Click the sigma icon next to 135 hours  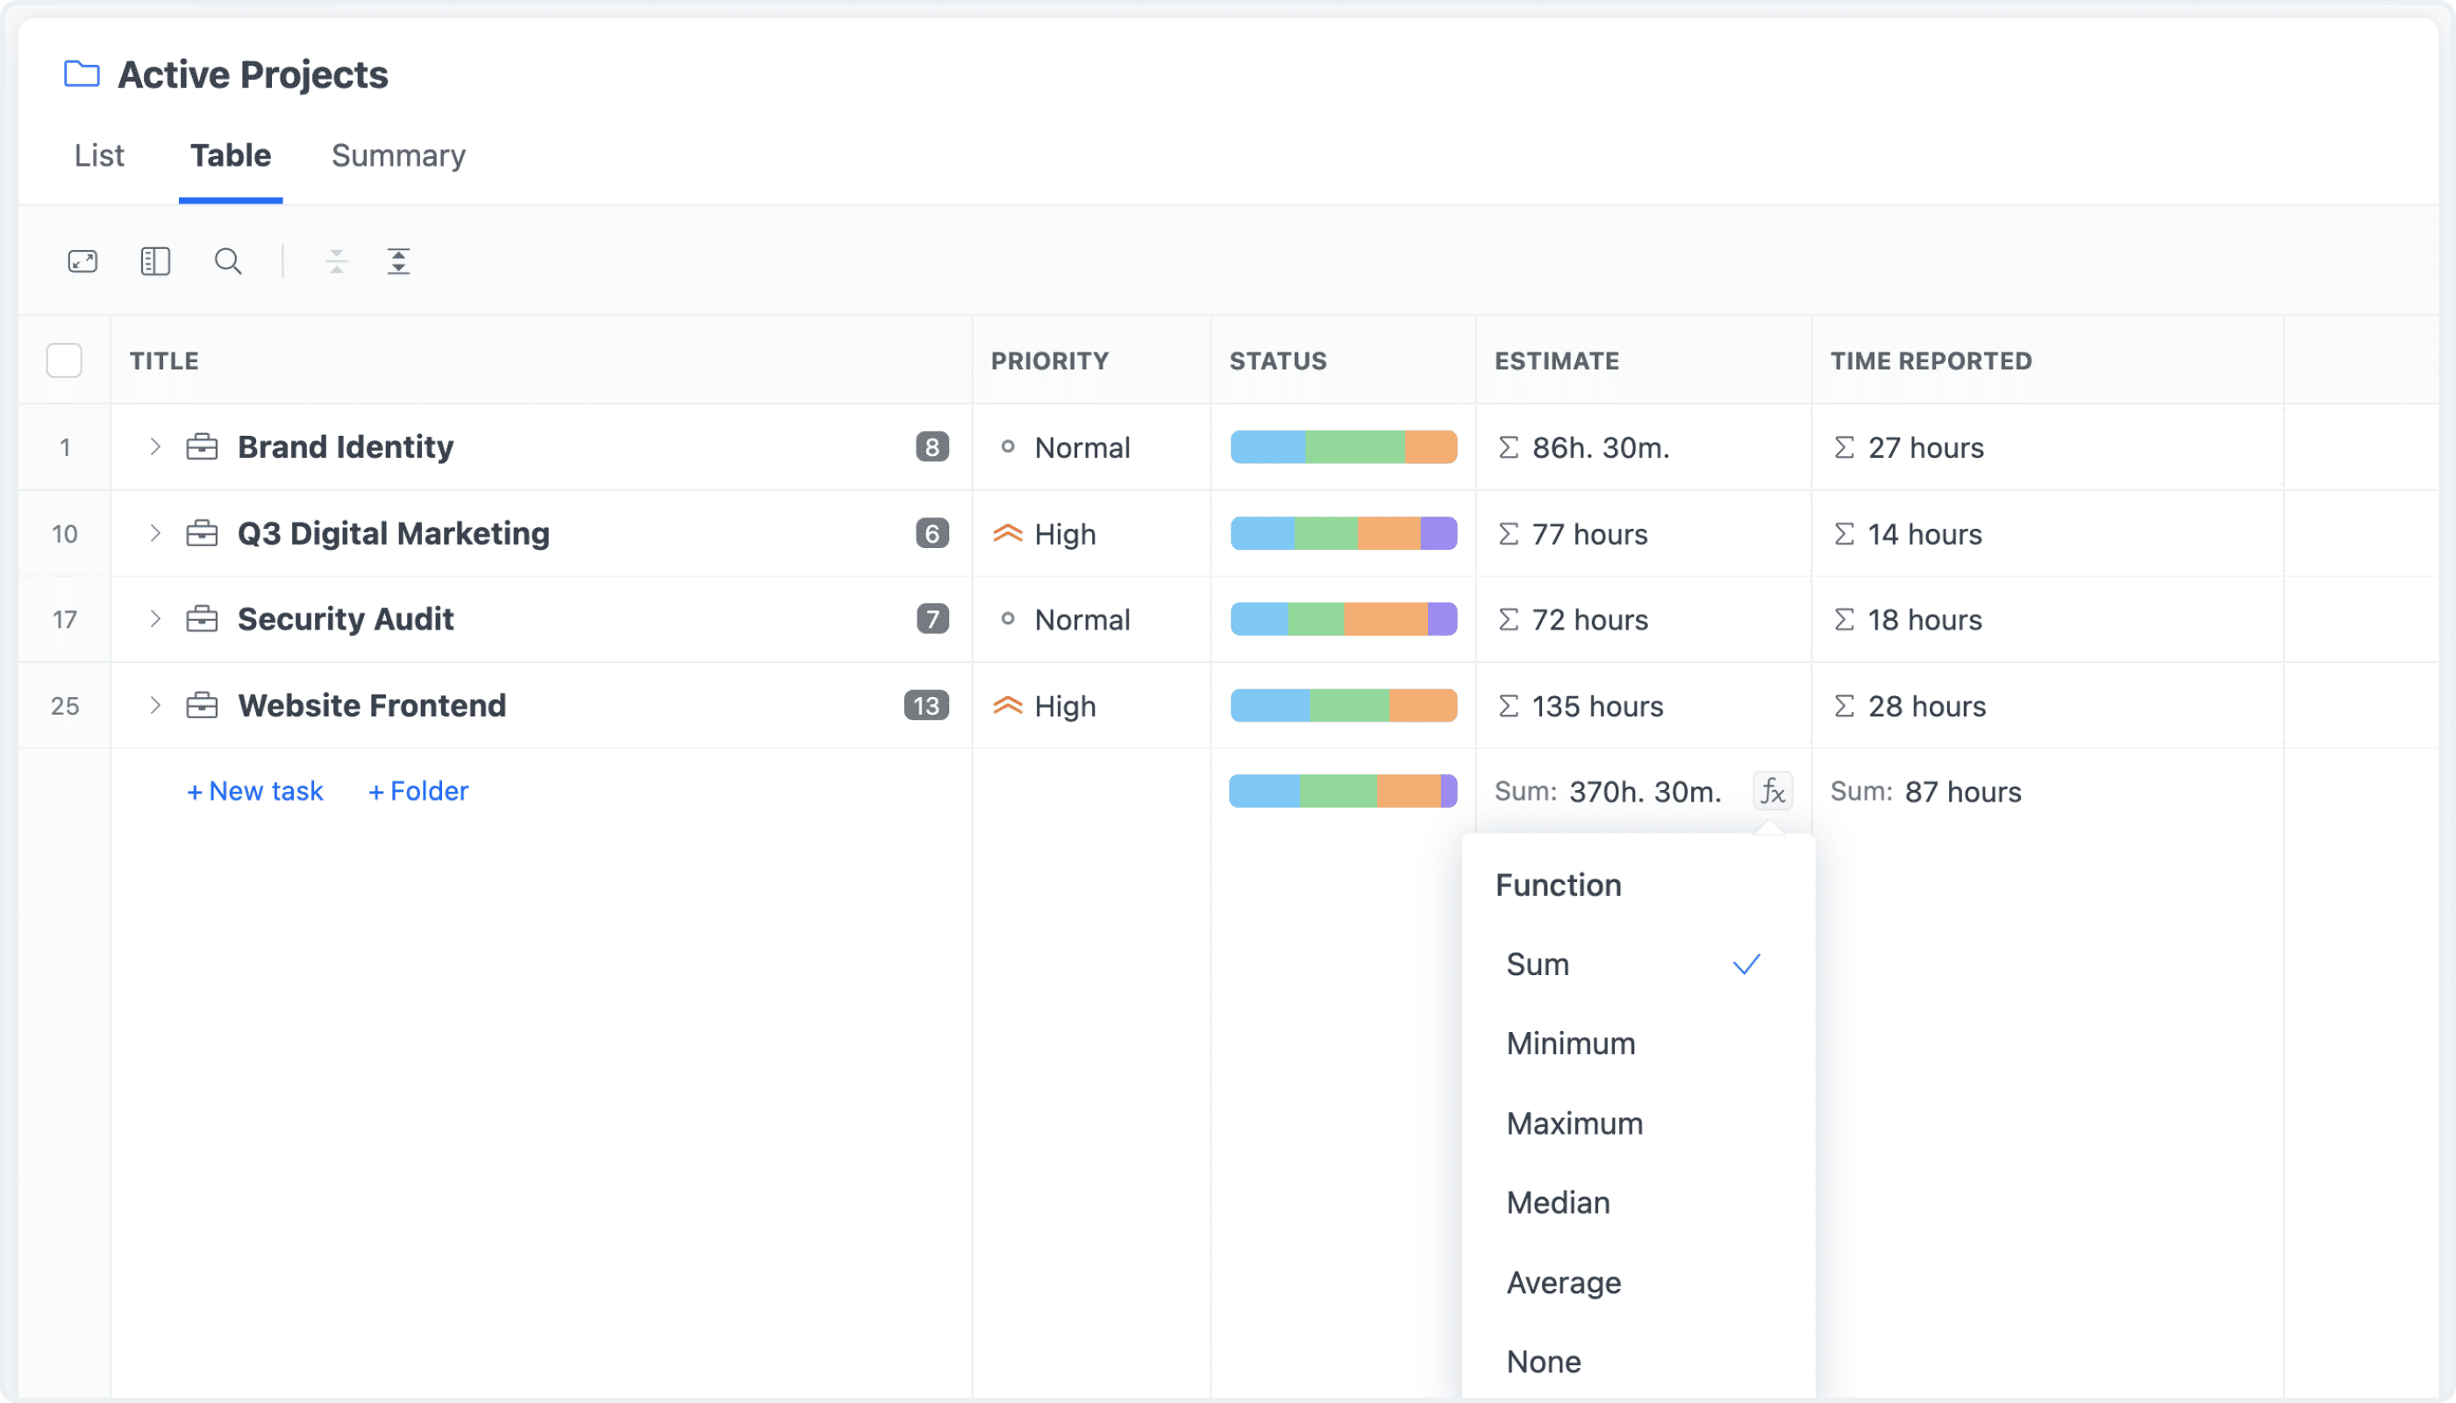click(1510, 705)
